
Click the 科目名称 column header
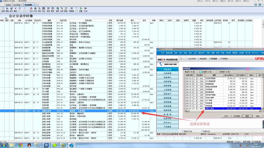(88, 20)
